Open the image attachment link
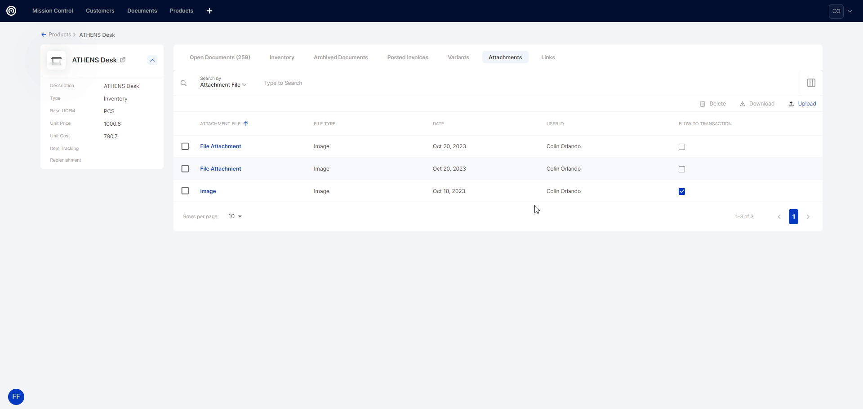The width and height of the screenshot is (863, 409). click(208, 191)
